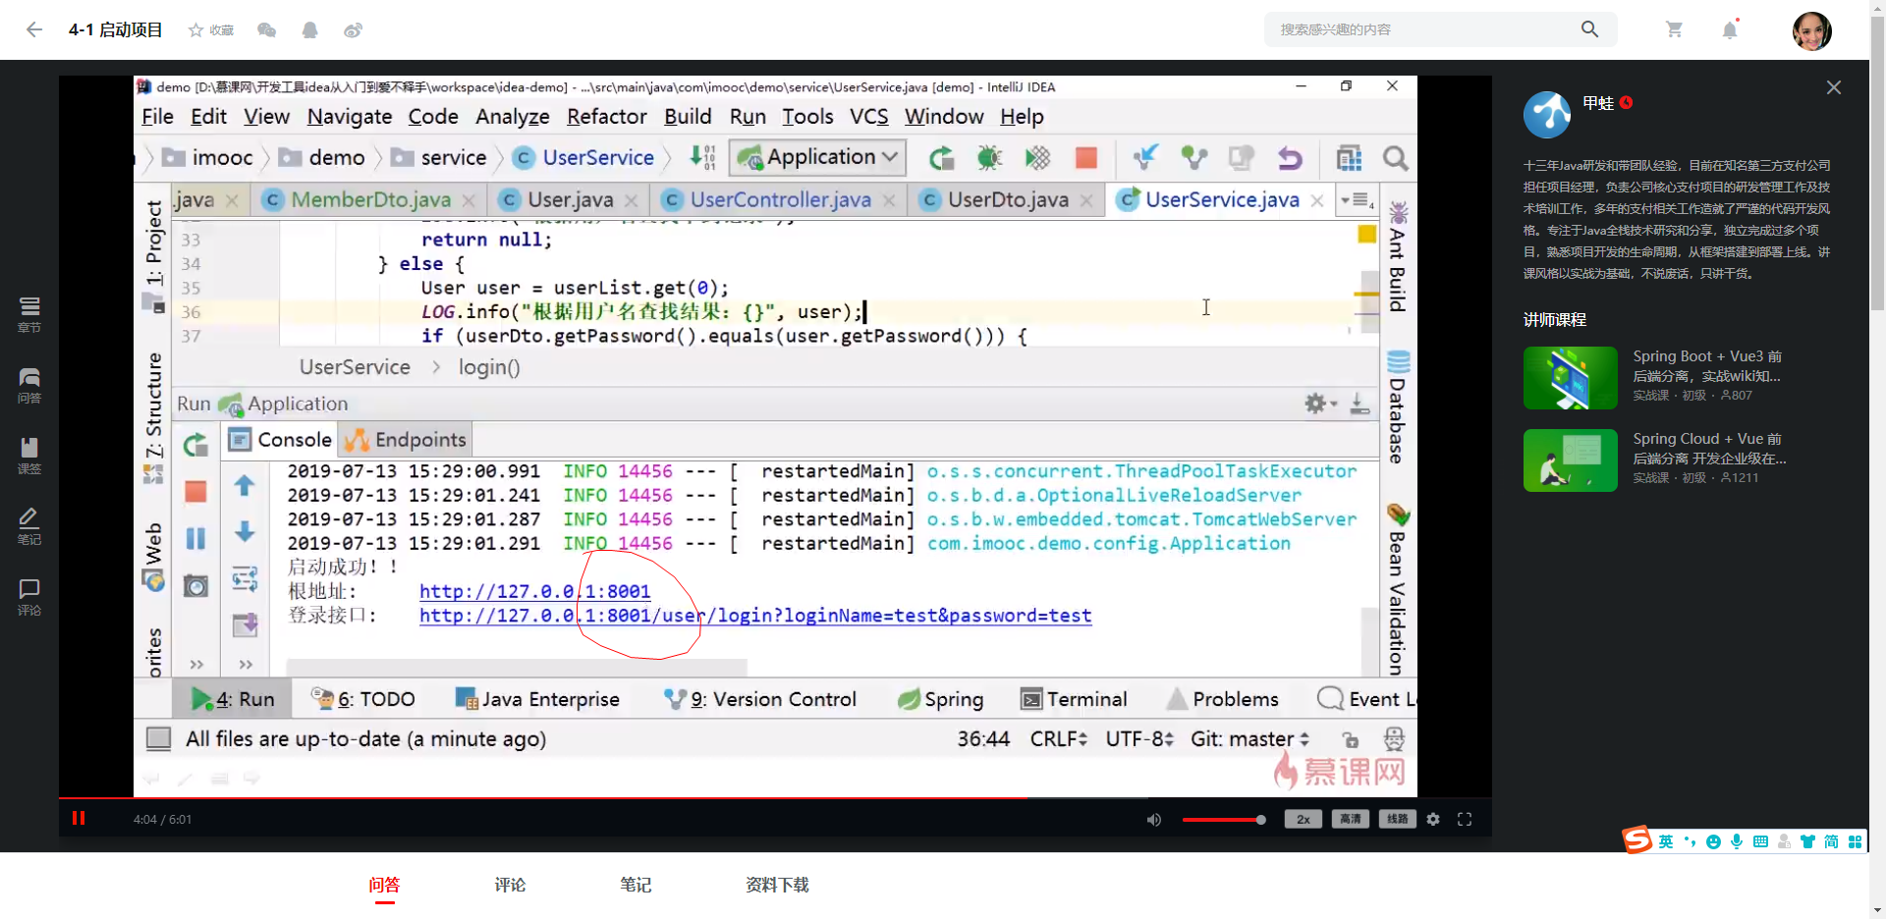
Task: Open the 章节 chapters sidebar item
Action: [29, 314]
